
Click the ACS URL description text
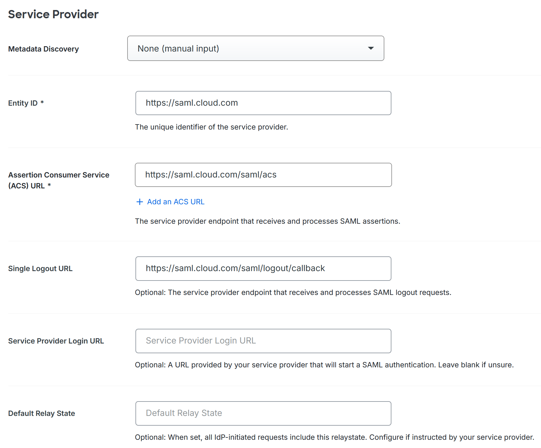(x=267, y=221)
